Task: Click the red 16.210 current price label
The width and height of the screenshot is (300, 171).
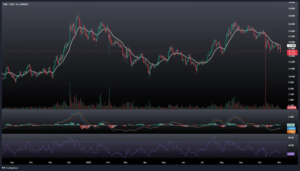Action: pos(284,51)
